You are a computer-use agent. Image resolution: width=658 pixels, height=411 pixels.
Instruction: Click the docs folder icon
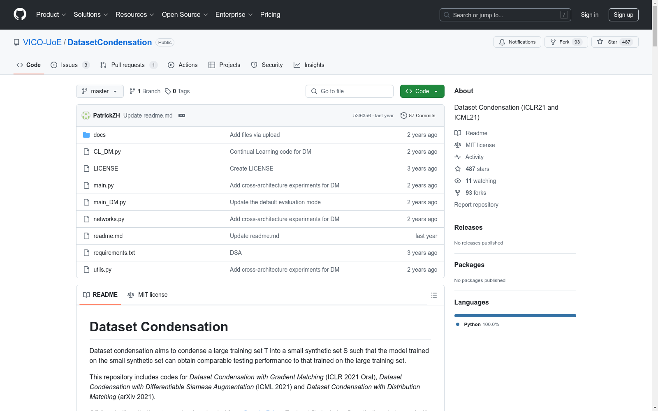coord(86,135)
